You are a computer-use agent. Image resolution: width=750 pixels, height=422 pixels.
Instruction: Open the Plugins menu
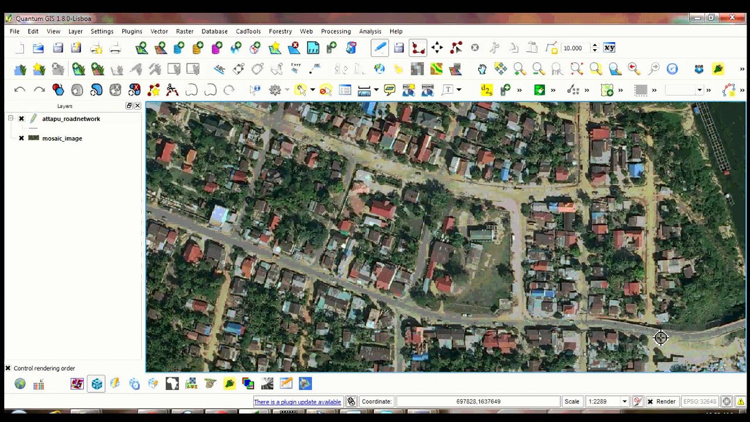pyautogui.click(x=132, y=31)
